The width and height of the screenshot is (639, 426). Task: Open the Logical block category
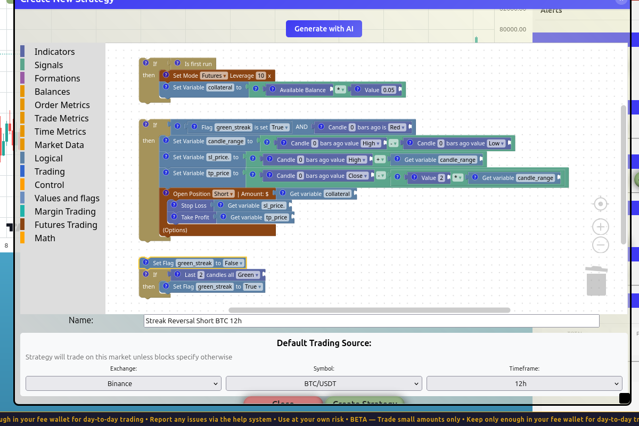[x=48, y=158]
